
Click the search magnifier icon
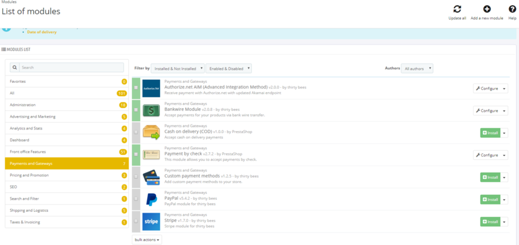(x=15, y=67)
